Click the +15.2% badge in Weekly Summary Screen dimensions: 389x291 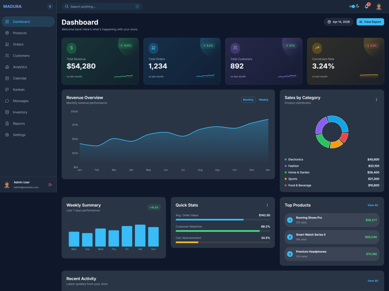click(x=154, y=207)
